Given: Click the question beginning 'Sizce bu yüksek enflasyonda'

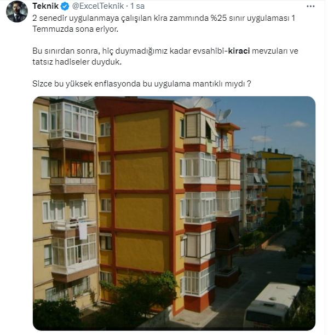Looking at the screenshot, I should 142,84.
